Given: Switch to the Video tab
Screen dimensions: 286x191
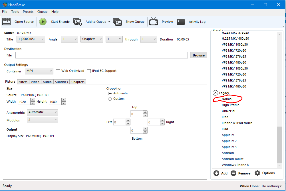Looking at the screenshot, I should [x=35, y=82].
